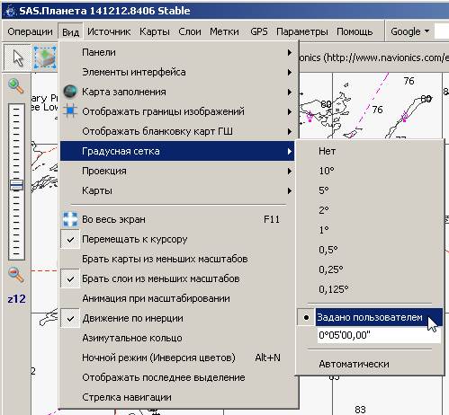The height and width of the screenshot is (415, 449).
Task: Toggle Отображать последнее выделение
Action: (x=177, y=377)
